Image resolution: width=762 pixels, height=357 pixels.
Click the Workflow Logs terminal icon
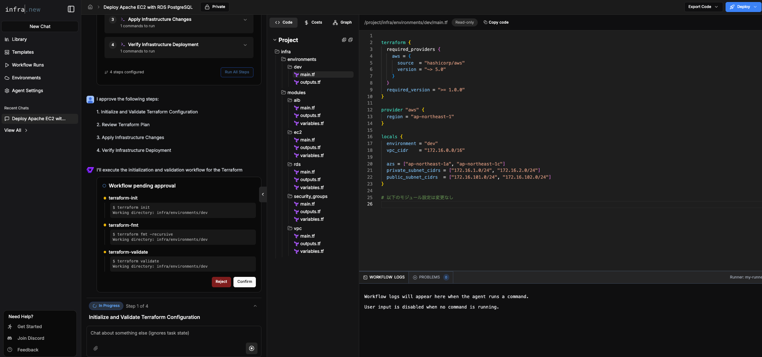pos(365,277)
